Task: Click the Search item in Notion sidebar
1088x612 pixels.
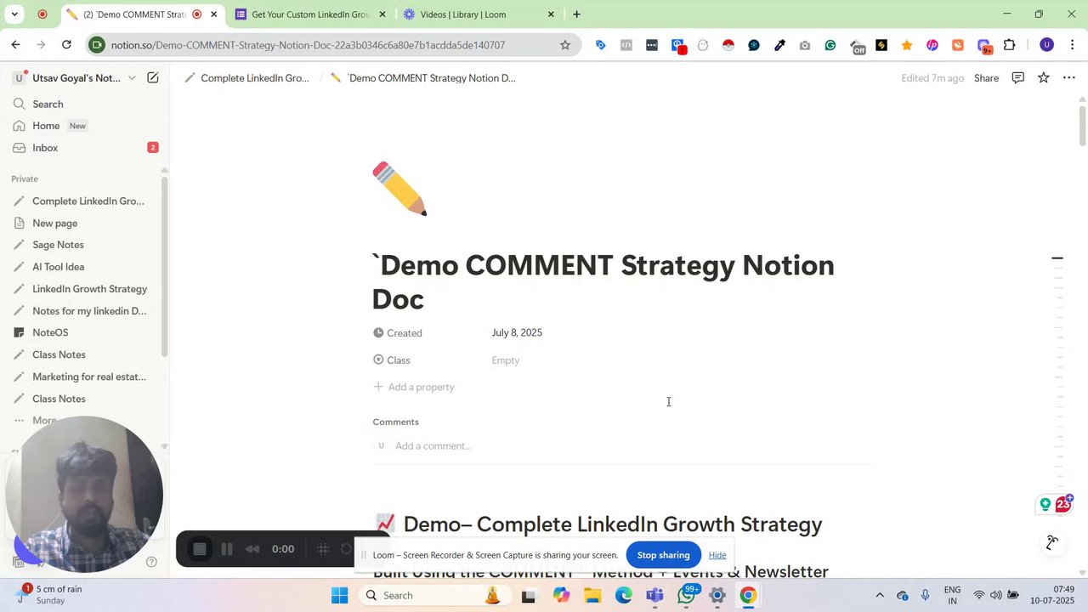Action: click(85, 104)
